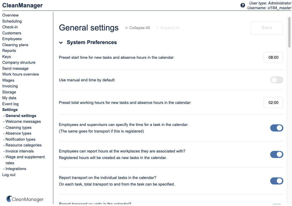Click the Save button
The image size is (292, 206).
(x=267, y=28)
